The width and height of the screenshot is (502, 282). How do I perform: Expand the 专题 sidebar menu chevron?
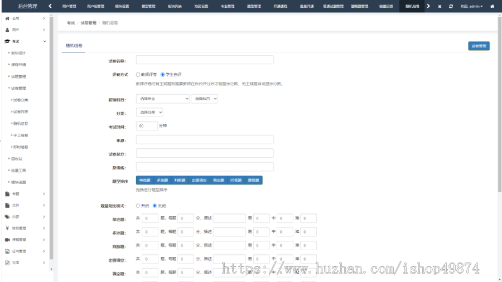[44, 194]
